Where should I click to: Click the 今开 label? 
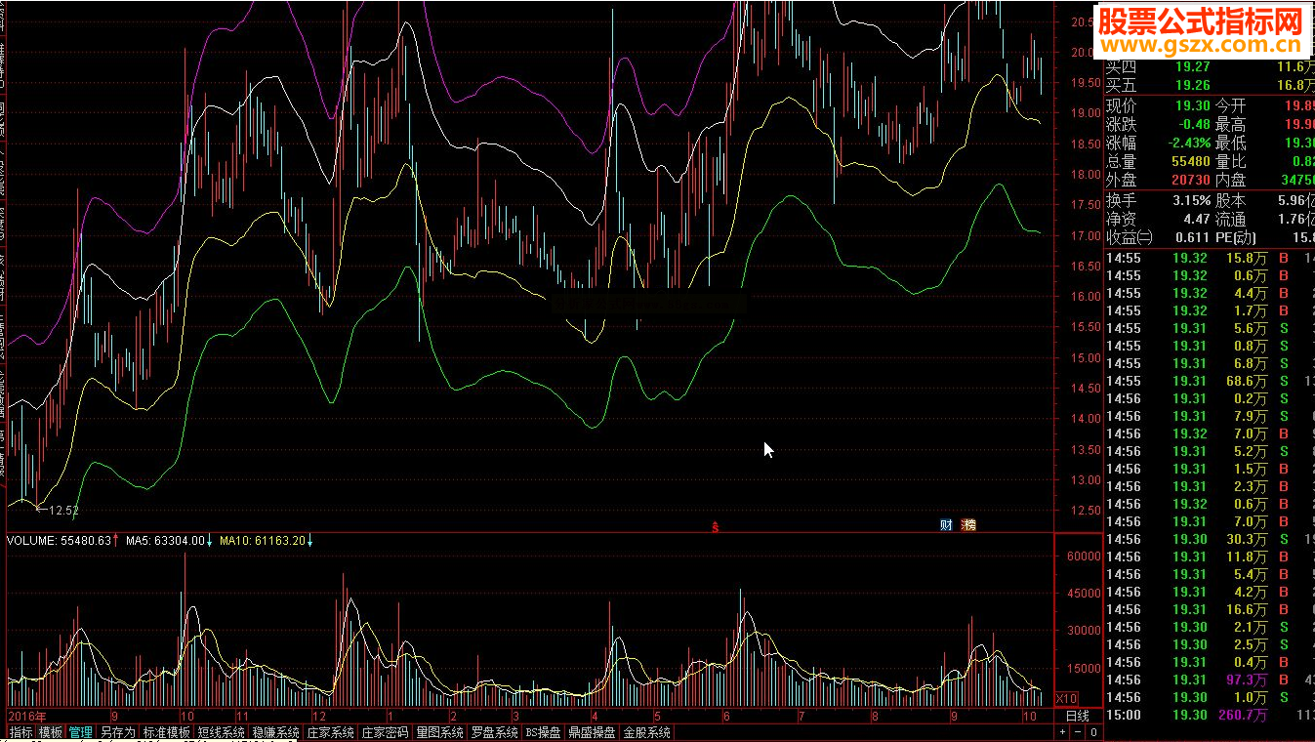coord(1230,105)
